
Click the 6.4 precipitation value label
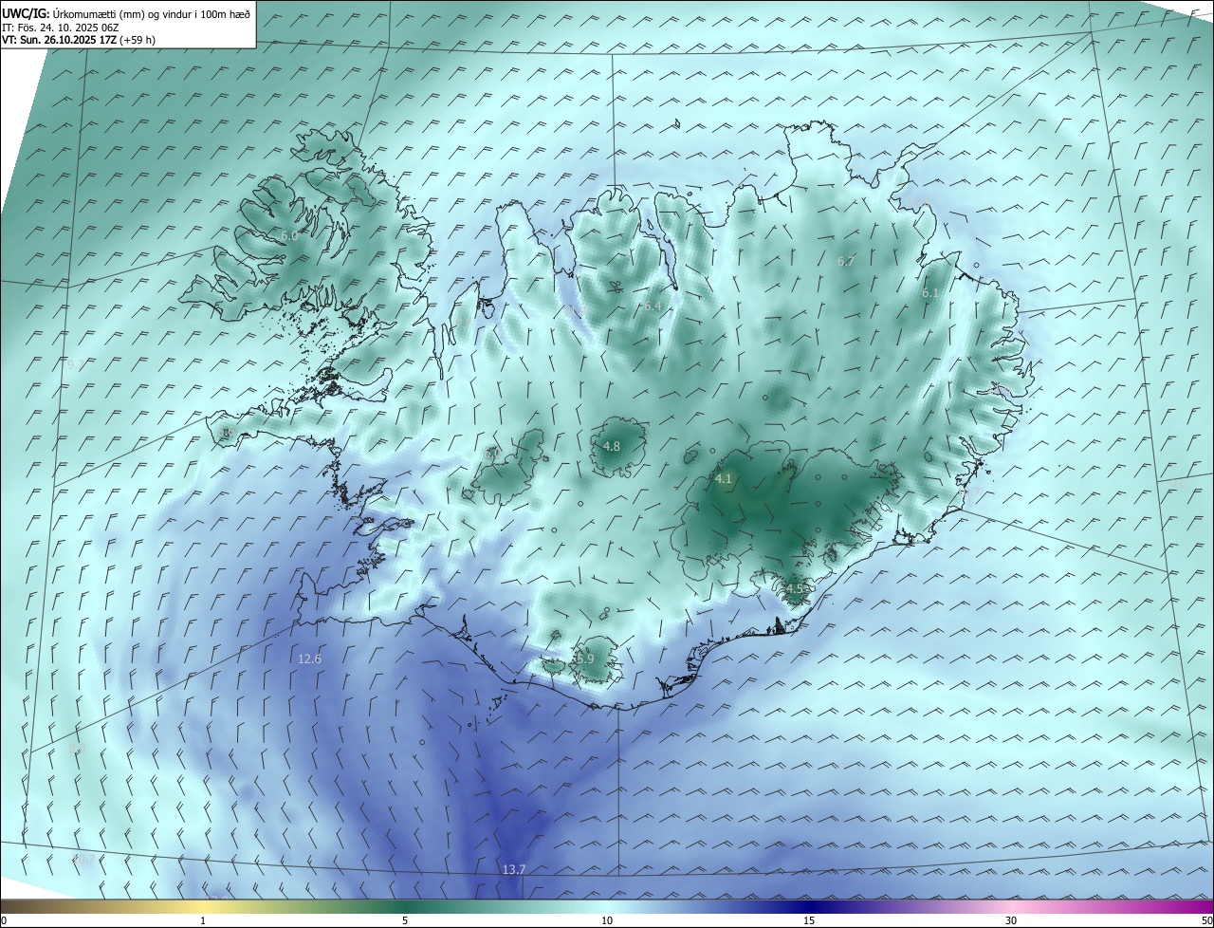(x=653, y=306)
